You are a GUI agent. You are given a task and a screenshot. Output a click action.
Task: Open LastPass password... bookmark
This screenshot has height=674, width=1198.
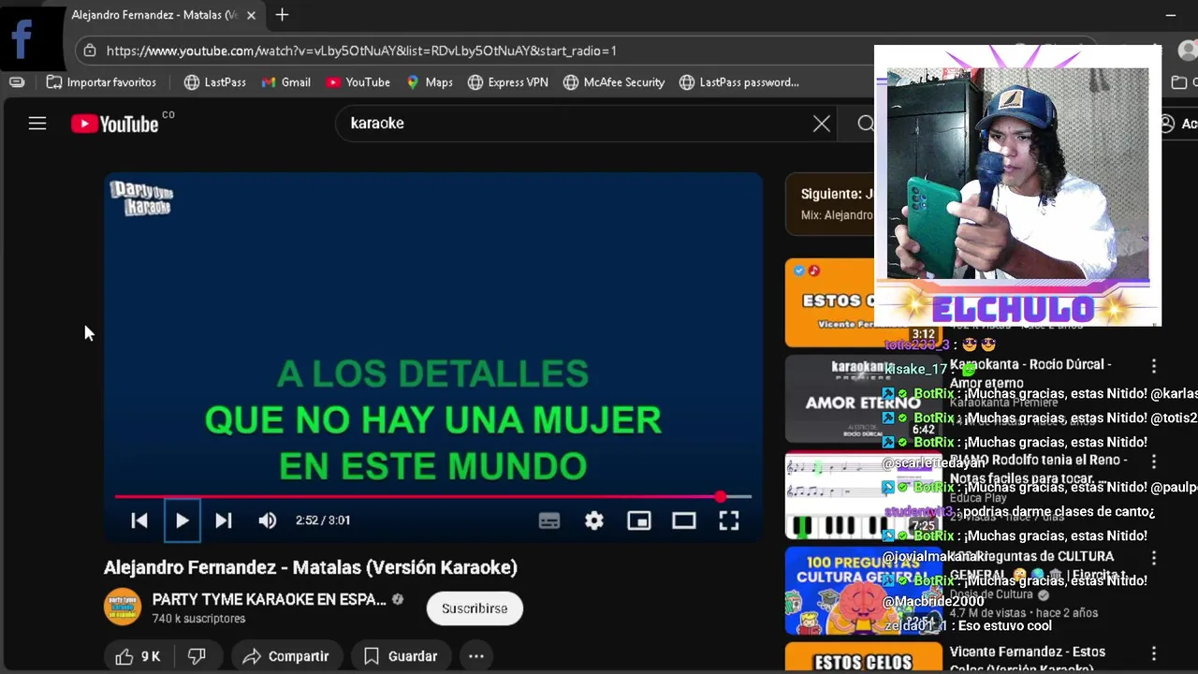point(739,82)
